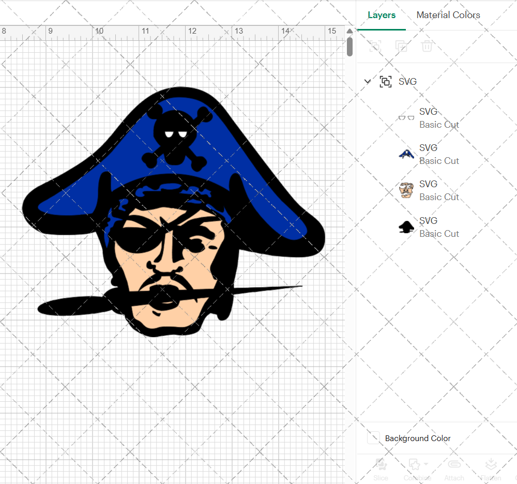Select the blue hat SVG layer thumbnail
Screen dimensions: 517x484
[x=406, y=154]
